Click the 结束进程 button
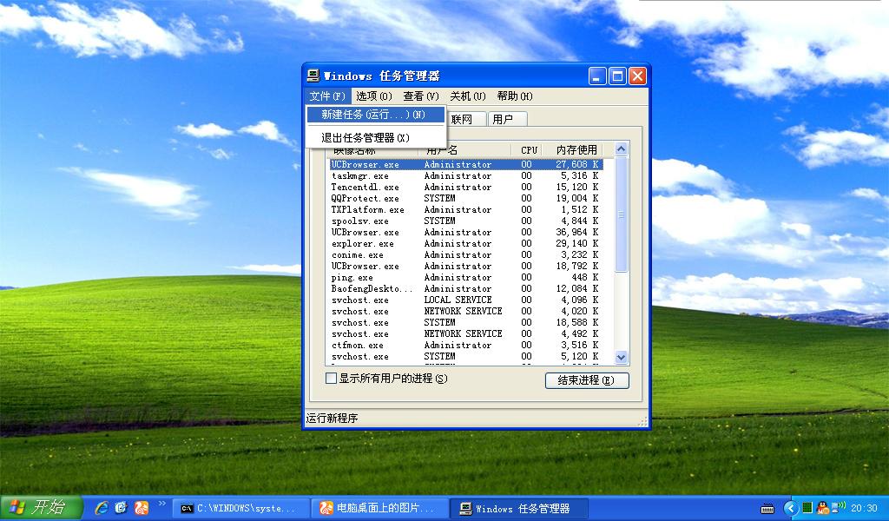 pyautogui.click(x=587, y=380)
